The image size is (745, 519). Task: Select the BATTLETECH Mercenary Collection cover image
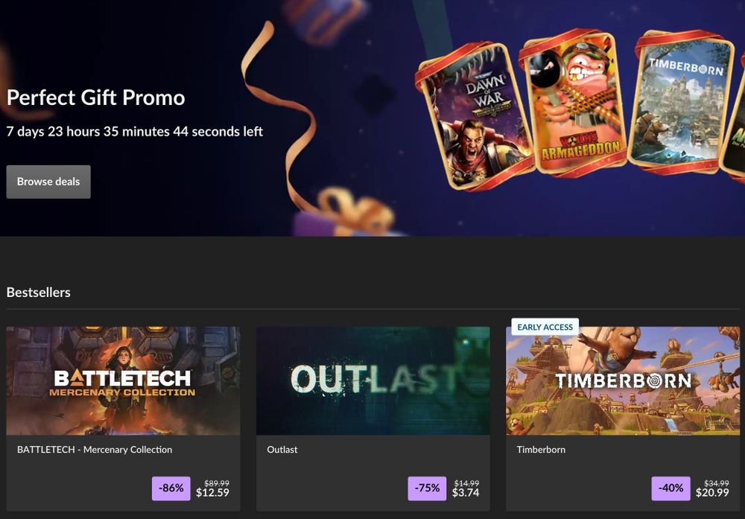coord(123,381)
